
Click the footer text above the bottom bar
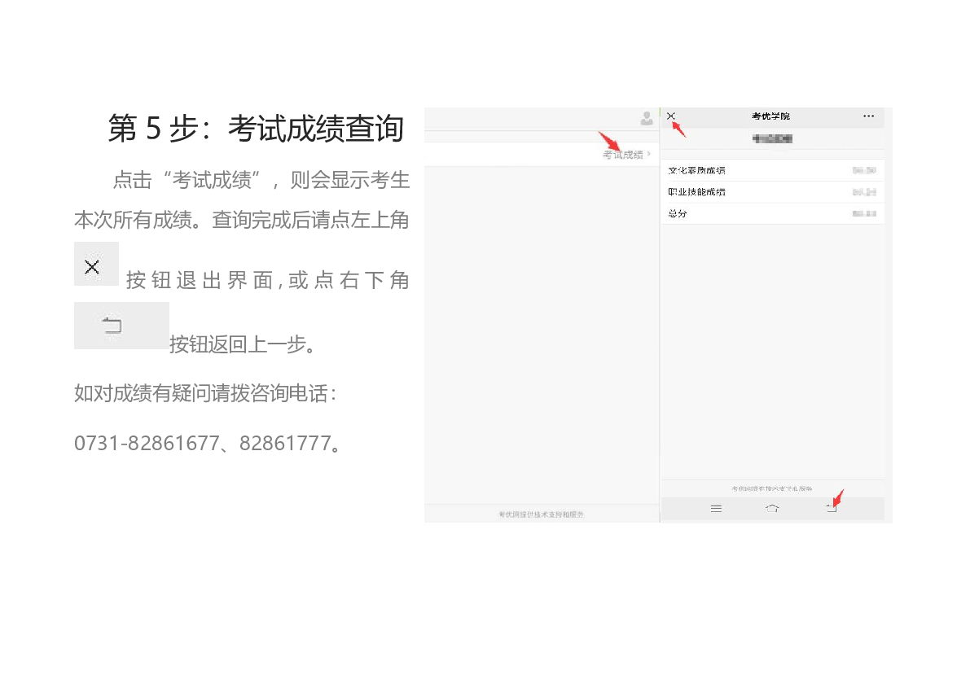tap(771, 489)
